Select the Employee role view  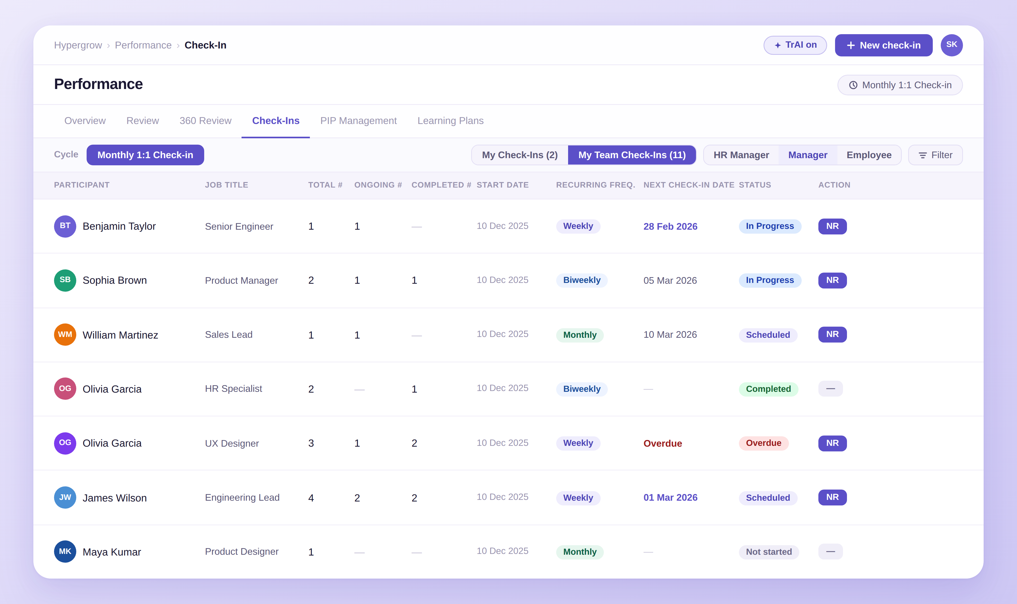pos(868,155)
